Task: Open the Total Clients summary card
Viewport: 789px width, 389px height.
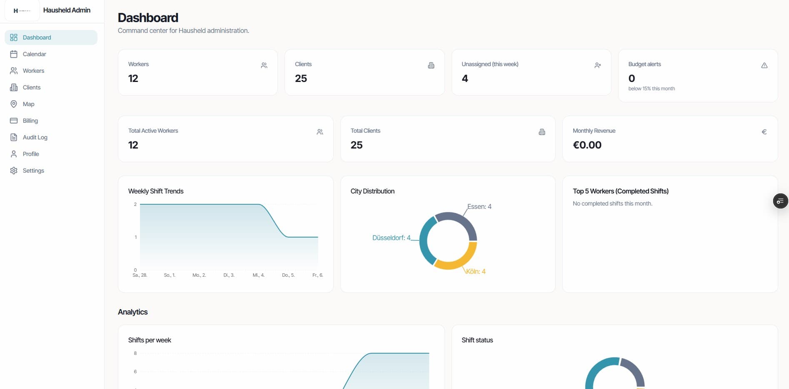Action: [x=447, y=139]
